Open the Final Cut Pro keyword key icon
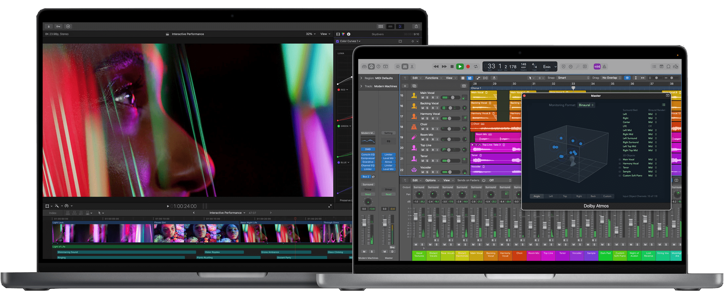The image size is (724, 292). (58, 26)
